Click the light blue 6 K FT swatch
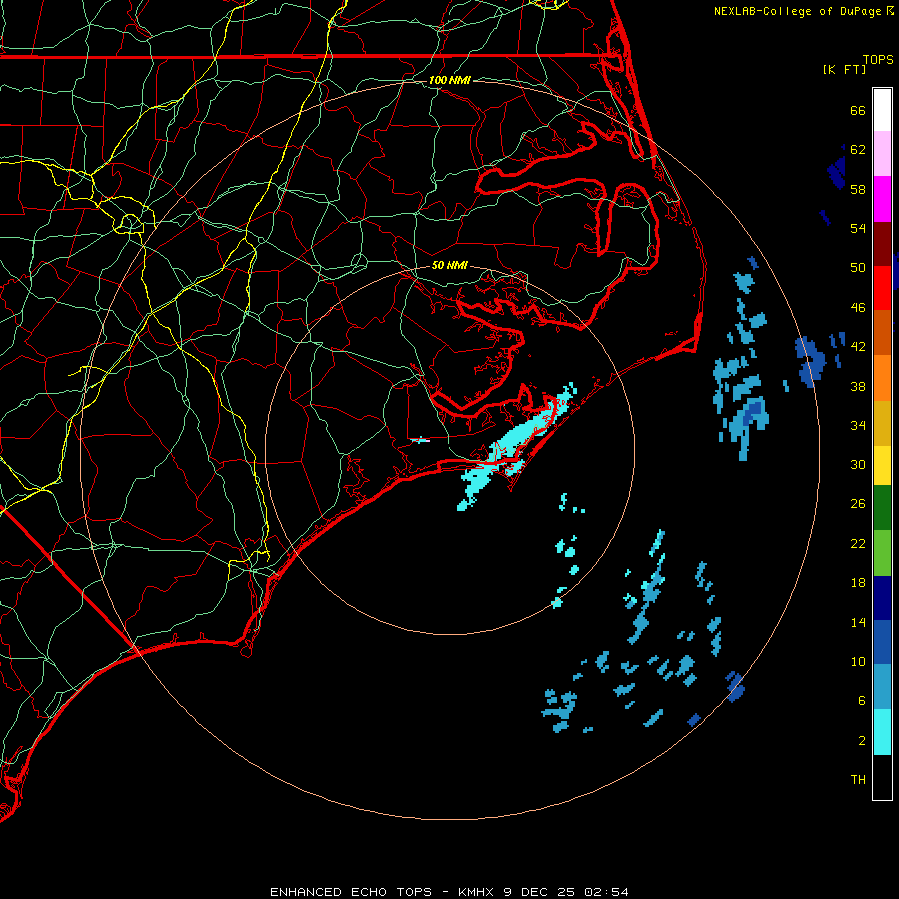The image size is (899, 899). coord(882,687)
